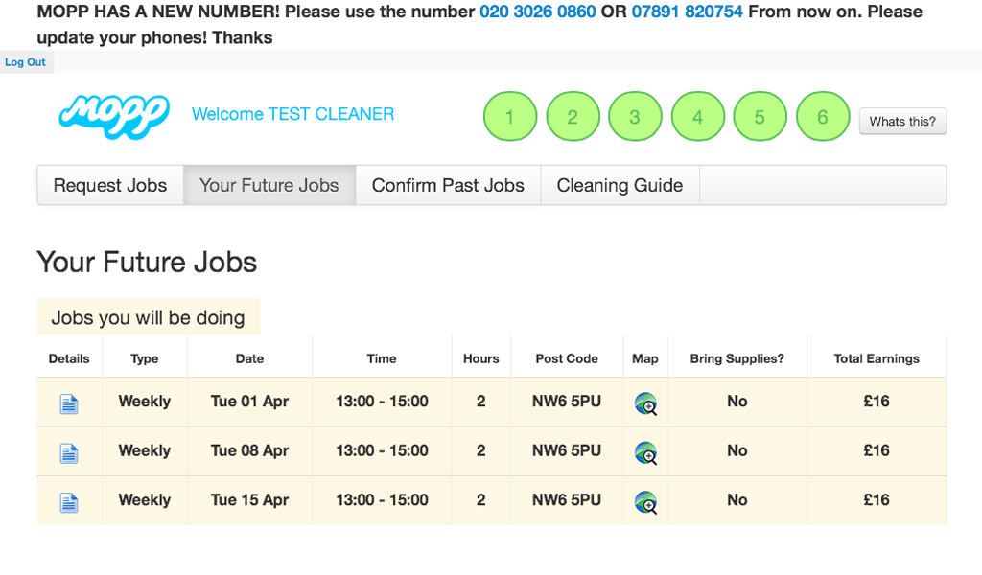Click the Total Earnings column header
Image resolution: width=982 pixels, height=575 pixels.
877,358
